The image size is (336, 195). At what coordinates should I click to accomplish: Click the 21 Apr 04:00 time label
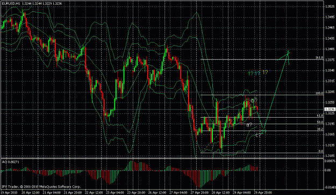[x=52, y=192]
